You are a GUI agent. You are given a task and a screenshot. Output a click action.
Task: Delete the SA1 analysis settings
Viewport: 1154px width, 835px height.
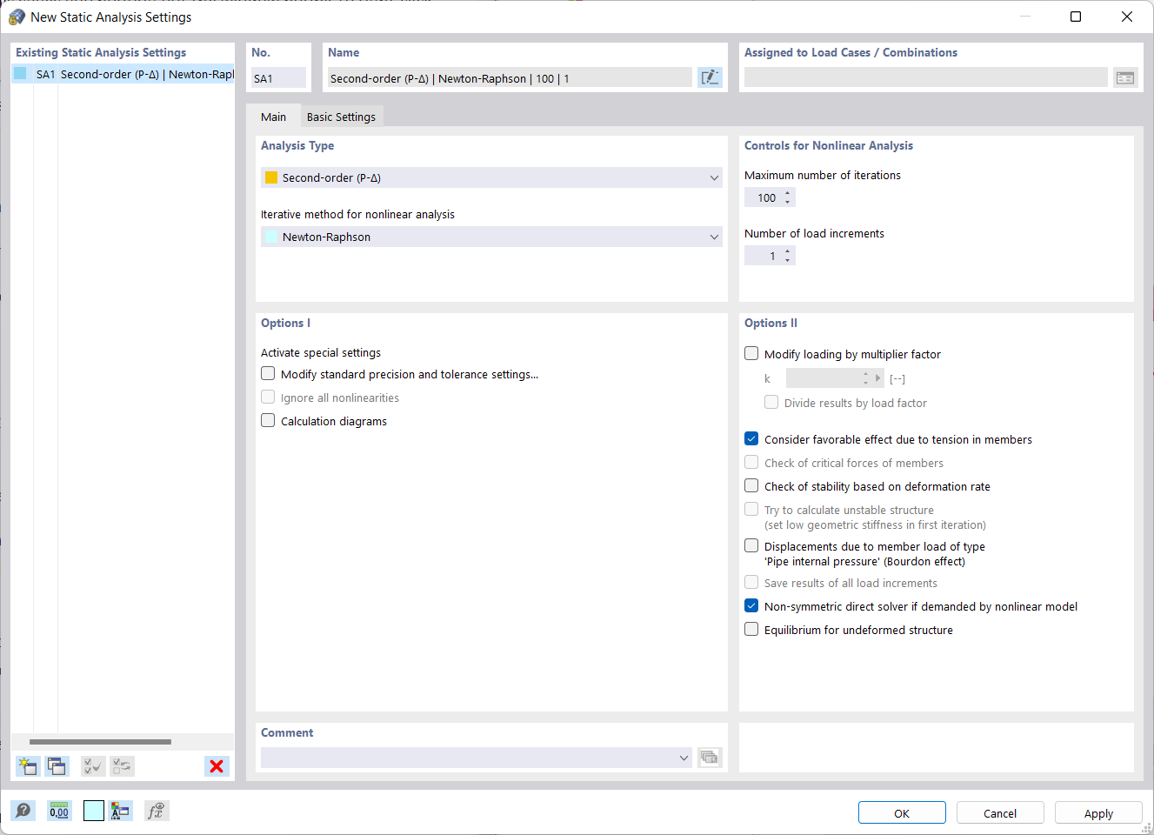[x=216, y=766]
